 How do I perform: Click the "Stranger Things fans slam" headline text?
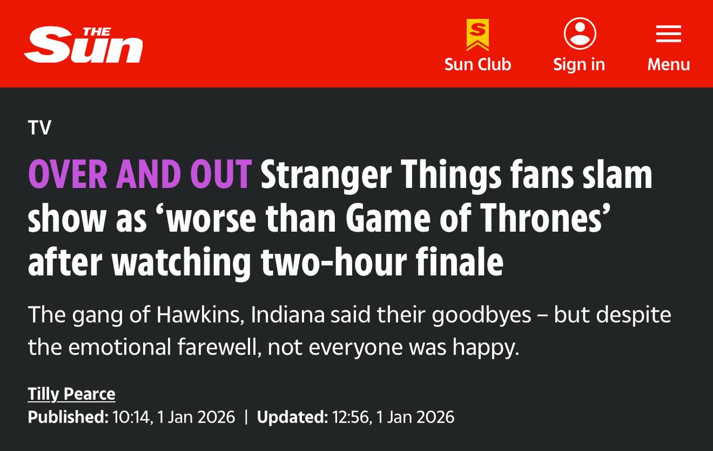(456, 174)
